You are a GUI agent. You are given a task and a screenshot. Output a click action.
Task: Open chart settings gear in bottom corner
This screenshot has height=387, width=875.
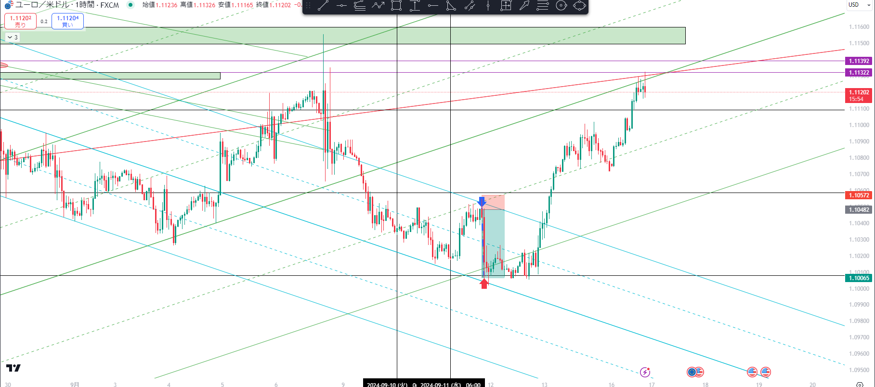click(x=860, y=384)
